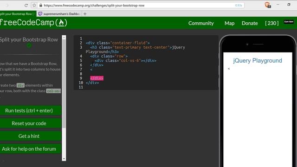Click the instructions panel scrollbar thumb

pyautogui.click(x=64, y=83)
